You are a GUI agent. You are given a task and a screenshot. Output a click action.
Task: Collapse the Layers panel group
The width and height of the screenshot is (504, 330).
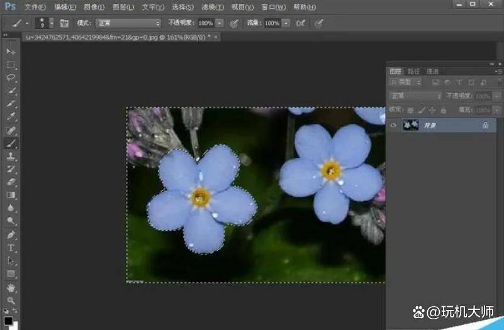[x=492, y=64]
